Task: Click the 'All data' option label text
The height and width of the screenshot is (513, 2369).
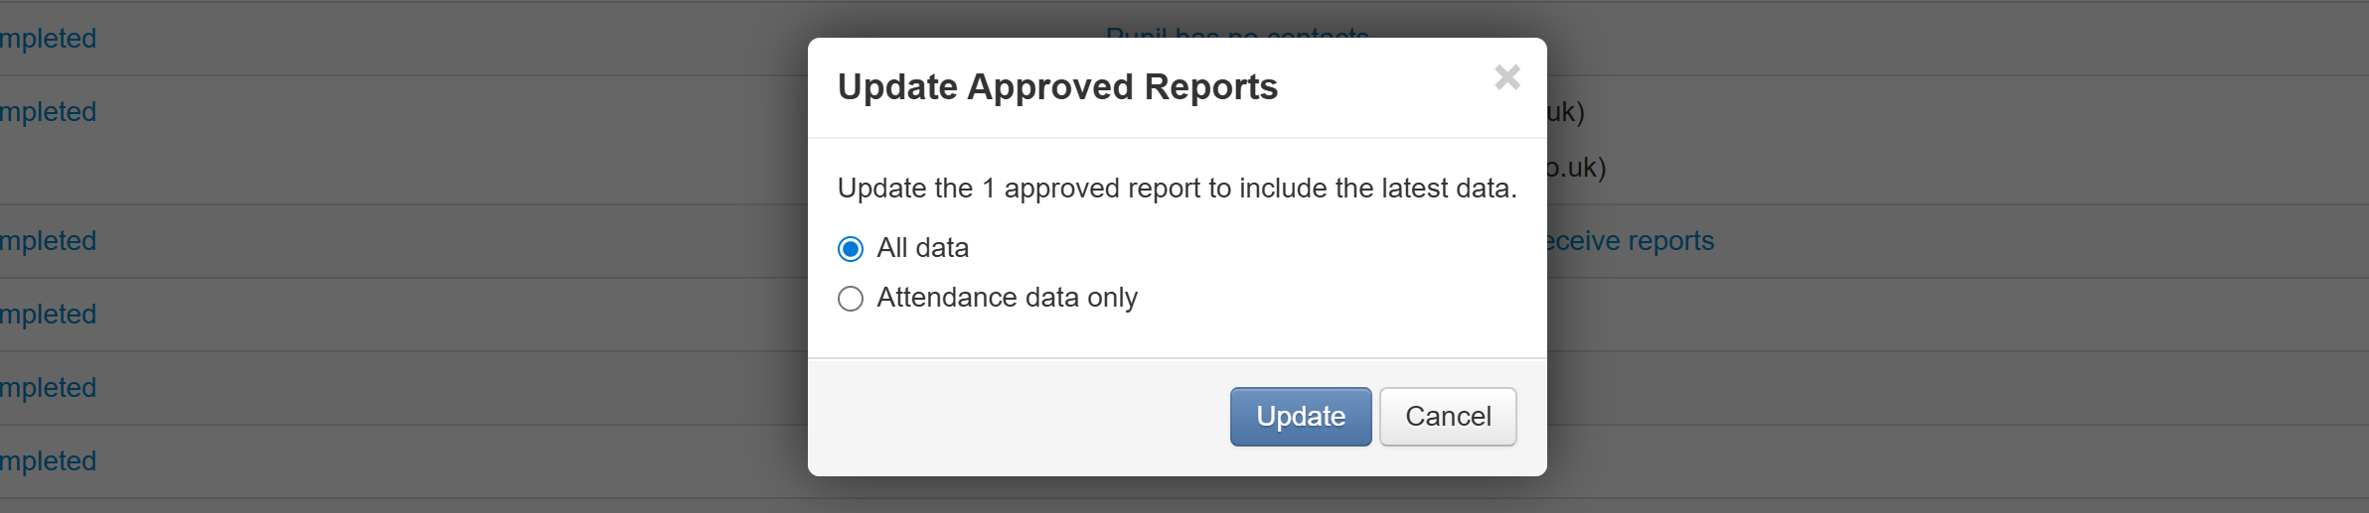Action: (922, 248)
